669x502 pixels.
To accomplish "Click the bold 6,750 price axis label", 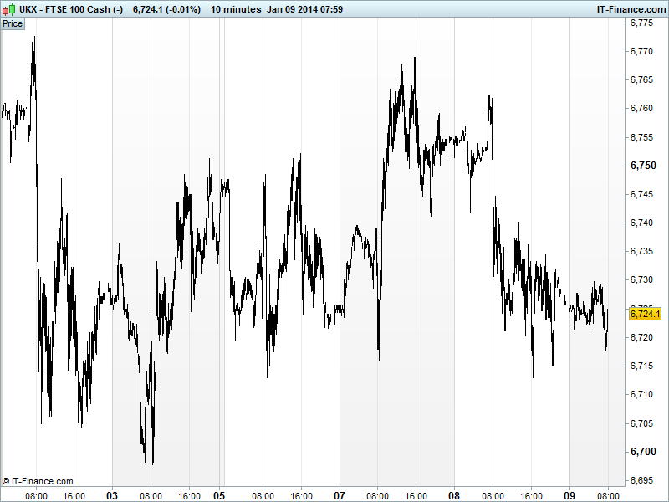I will click(x=641, y=166).
